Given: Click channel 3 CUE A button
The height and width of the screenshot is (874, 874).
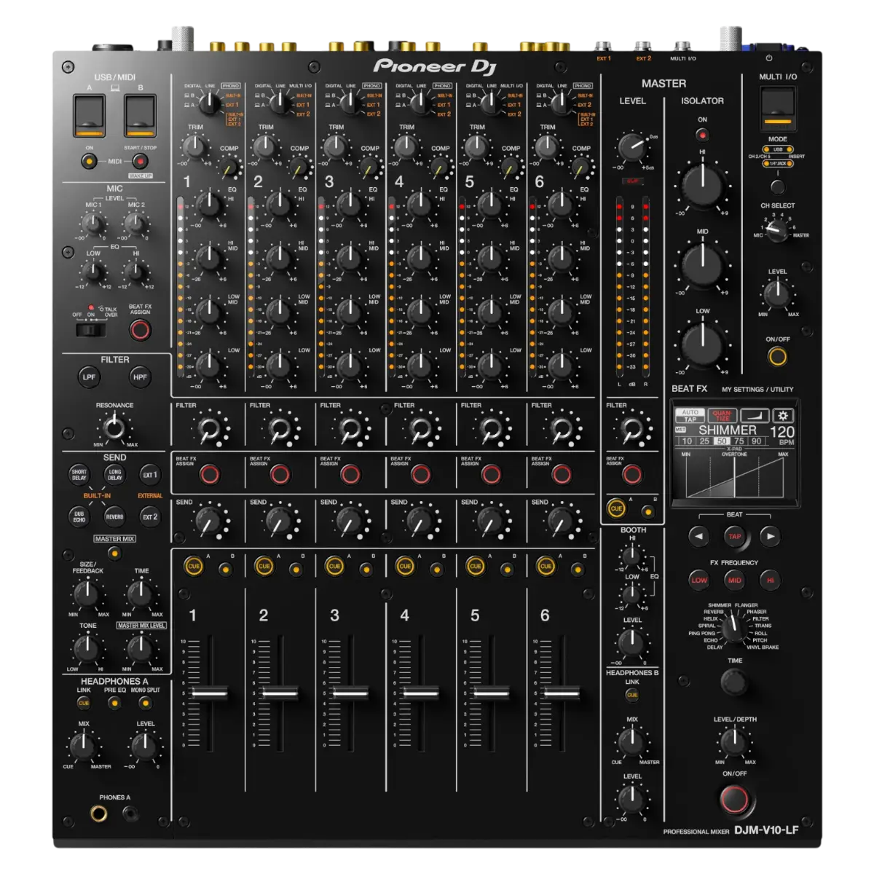Looking at the screenshot, I should (x=334, y=566).
